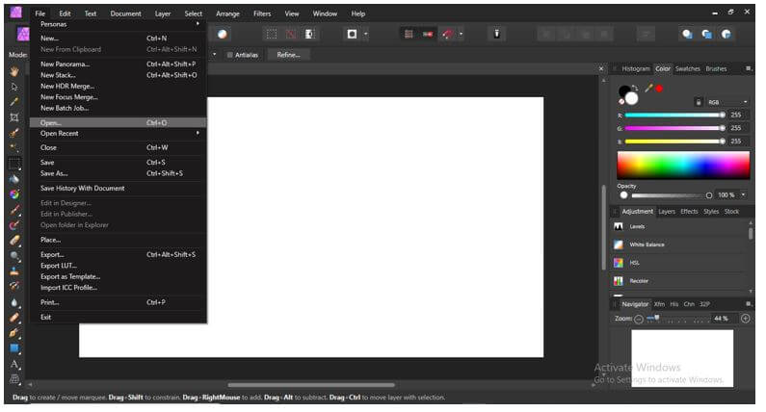Open the Filters menu
766x412 pixels.
(262, 13)
